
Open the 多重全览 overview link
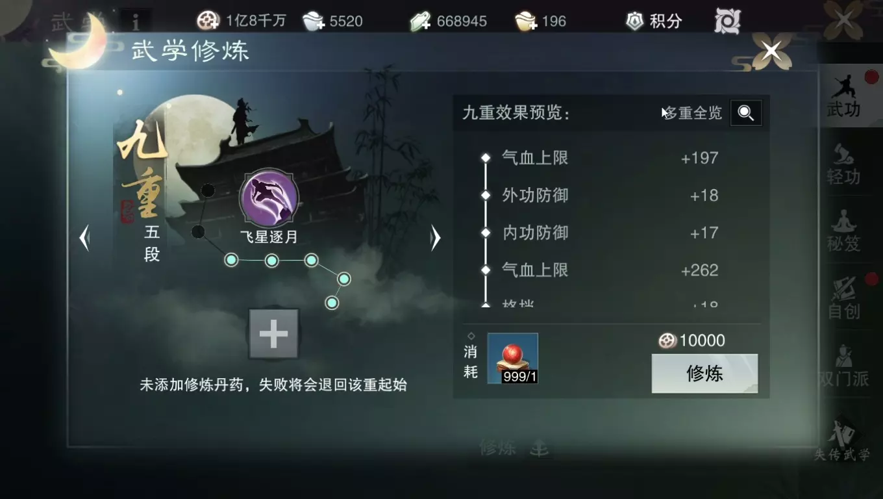(693, 113)
